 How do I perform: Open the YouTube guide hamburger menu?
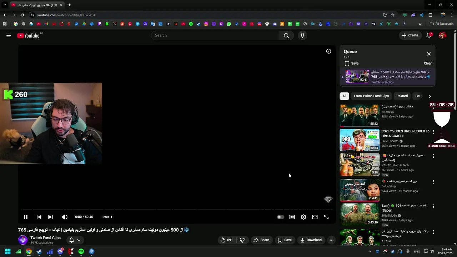pos(9,35)
